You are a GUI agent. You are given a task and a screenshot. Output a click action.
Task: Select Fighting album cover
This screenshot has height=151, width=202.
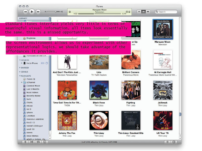[131, 90]
